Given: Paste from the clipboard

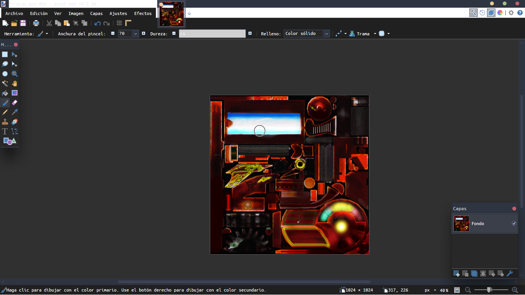Looking at the screenshot, I should [66, 23].
